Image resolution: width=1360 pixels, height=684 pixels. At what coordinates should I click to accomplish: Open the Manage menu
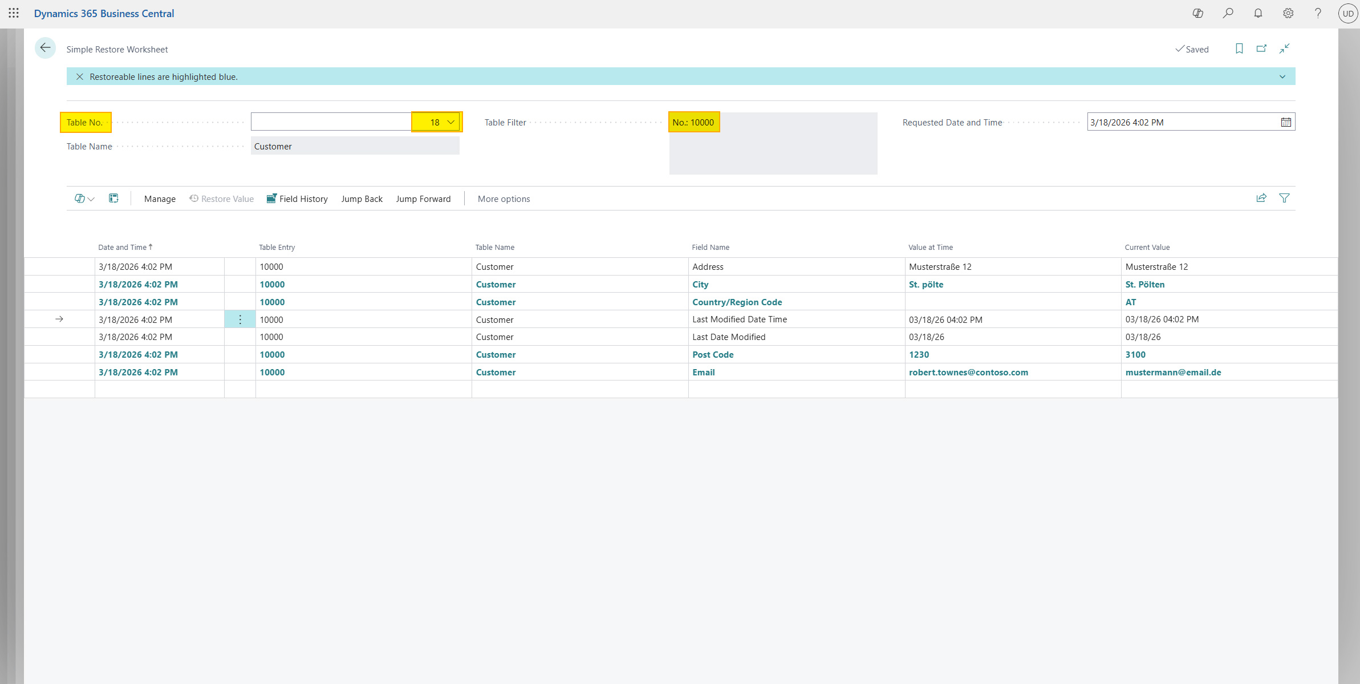pos(160,199)
